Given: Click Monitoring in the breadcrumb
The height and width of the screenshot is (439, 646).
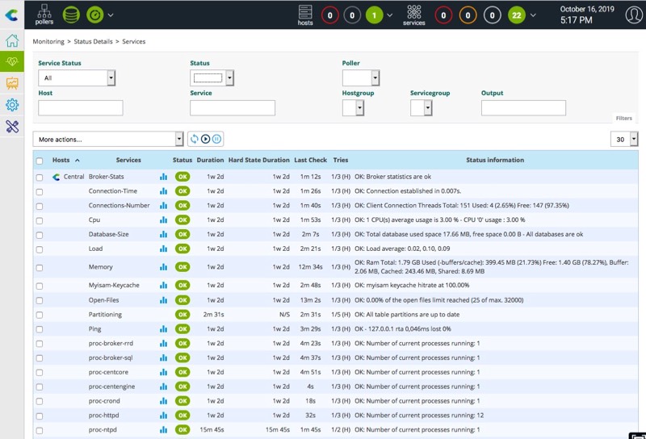Looking at the screenshot, I should (48, 41).
